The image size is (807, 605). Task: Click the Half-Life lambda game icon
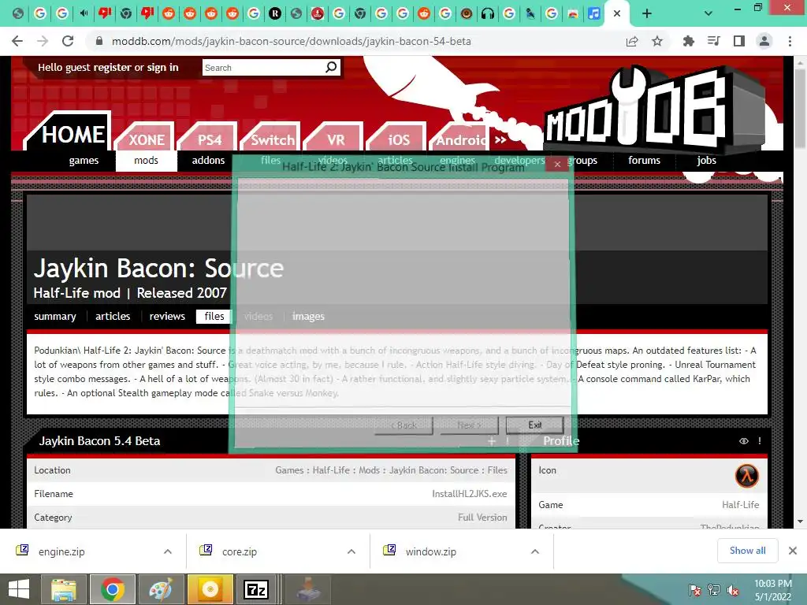[747, 475]
